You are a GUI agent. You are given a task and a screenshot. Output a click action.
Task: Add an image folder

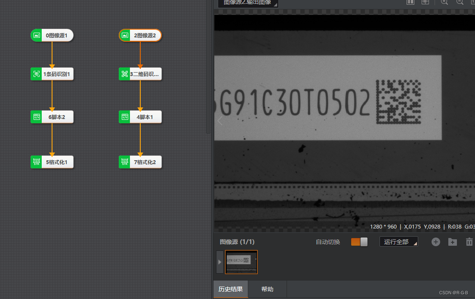453,242
